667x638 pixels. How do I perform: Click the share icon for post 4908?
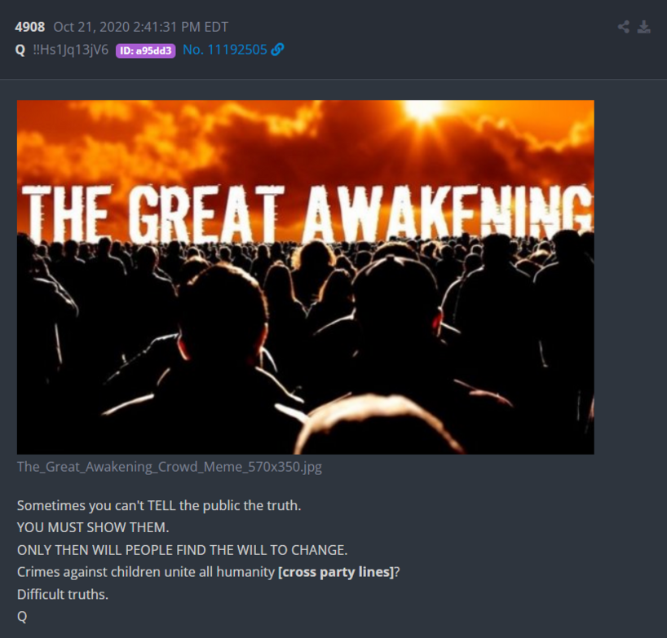pos(624,27)
